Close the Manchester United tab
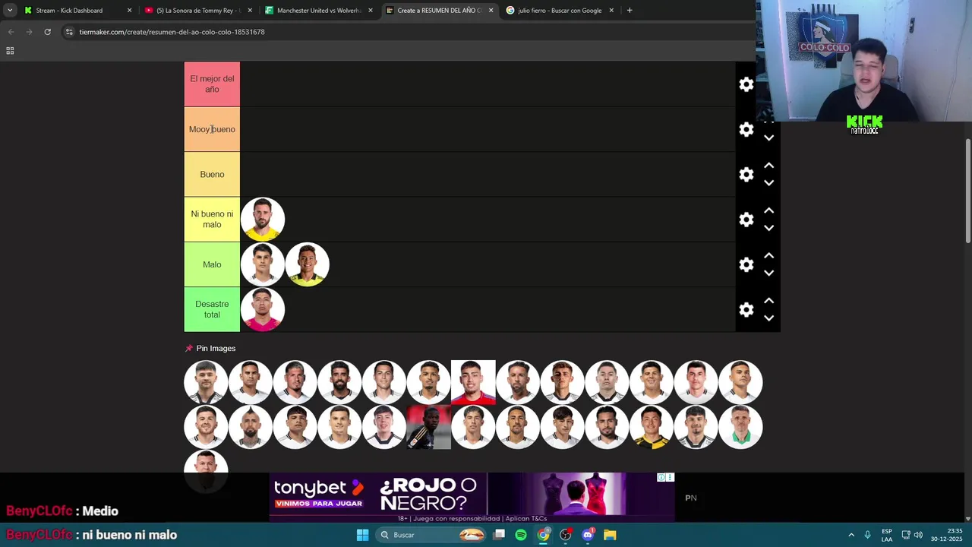The width and height of the screenshot is (972, 547). [371, 11]
